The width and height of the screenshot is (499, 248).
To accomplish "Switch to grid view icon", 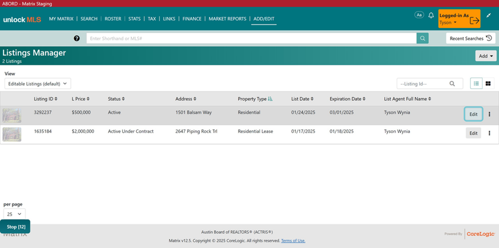I will click(x=488, y=84).
